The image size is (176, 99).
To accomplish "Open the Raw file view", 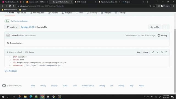I will click(x=139, y=52).
